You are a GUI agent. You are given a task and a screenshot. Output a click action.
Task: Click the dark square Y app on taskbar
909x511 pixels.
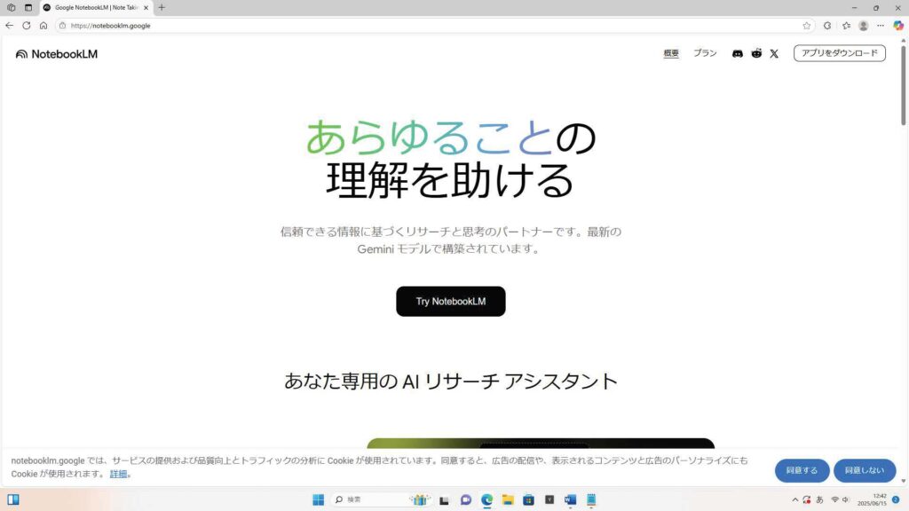(549, 499)
